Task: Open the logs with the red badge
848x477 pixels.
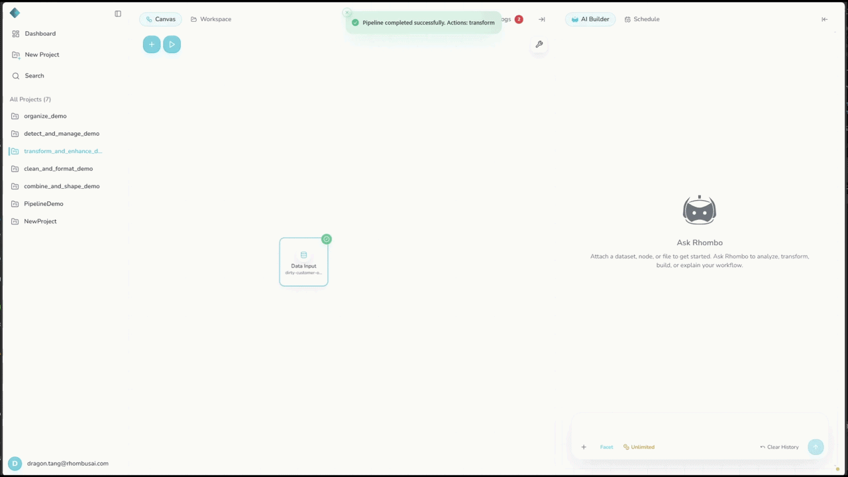Action: (513, 19)
